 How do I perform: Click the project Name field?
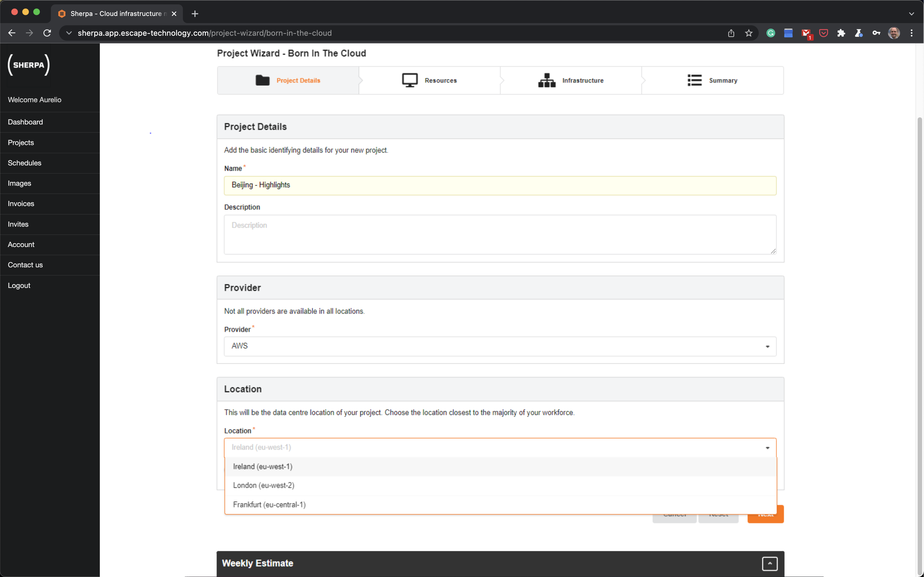click(500, 185)
